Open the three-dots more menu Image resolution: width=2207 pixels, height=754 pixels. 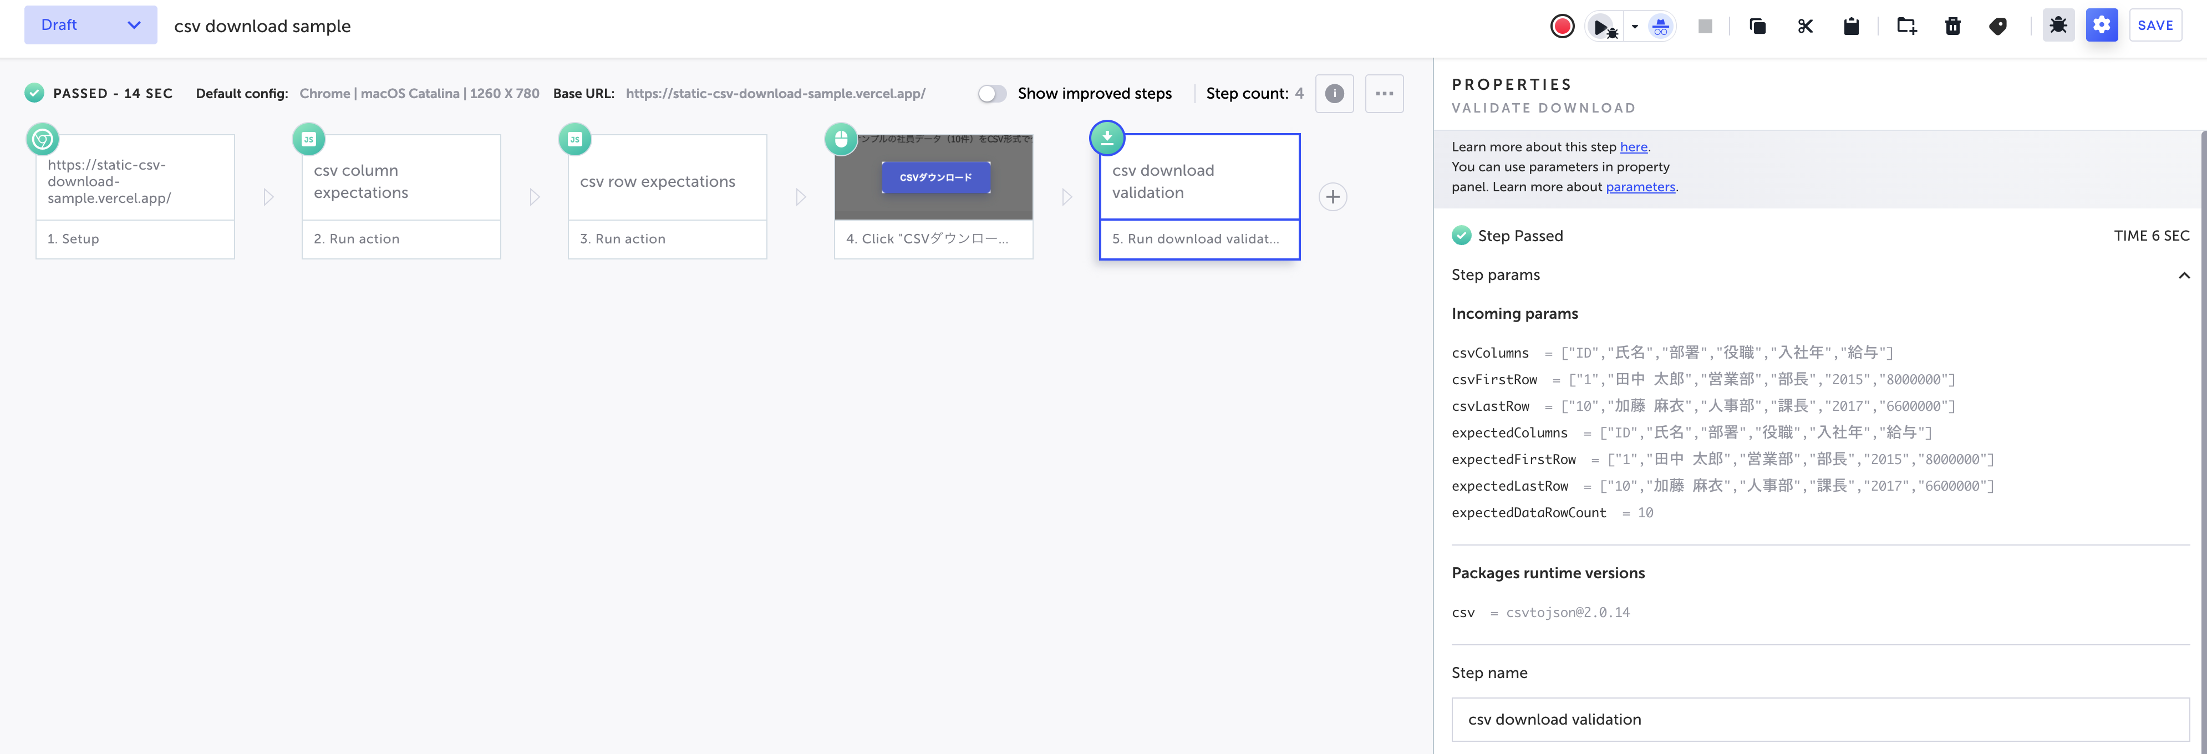click(1384, 93)
